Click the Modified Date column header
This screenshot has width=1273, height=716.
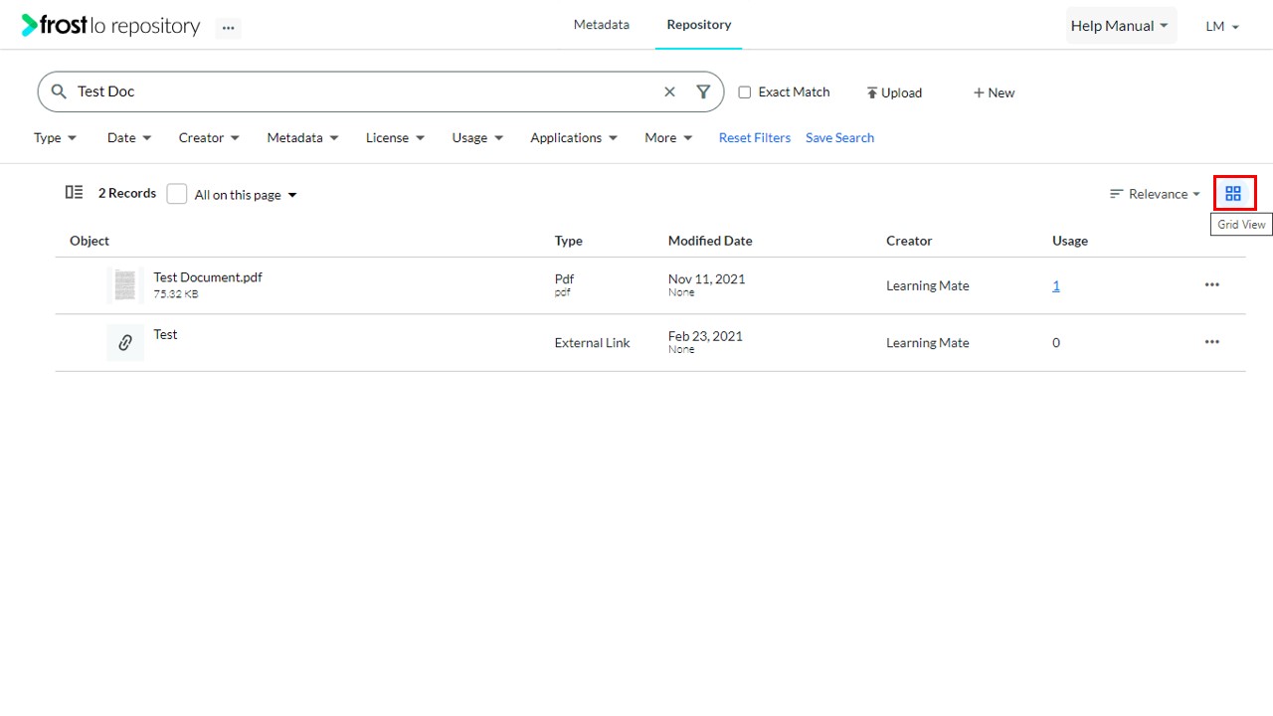point(710,241)
